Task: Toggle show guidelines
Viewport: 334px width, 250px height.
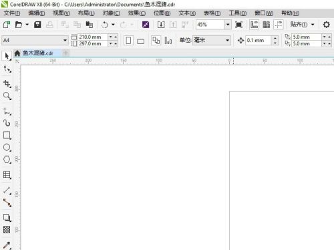Action: (279, 25)
